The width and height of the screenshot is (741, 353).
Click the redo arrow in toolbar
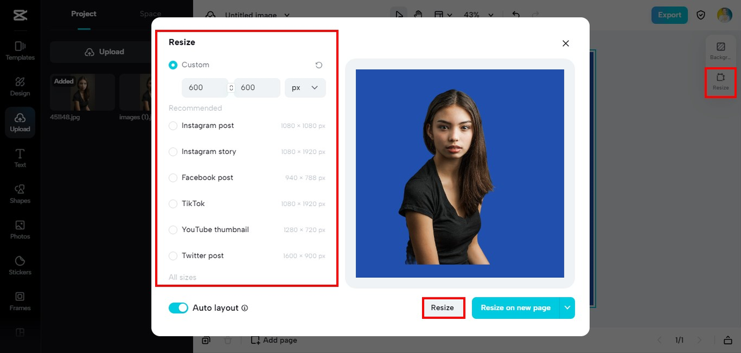pyautogui.click(x=535, y=14)
